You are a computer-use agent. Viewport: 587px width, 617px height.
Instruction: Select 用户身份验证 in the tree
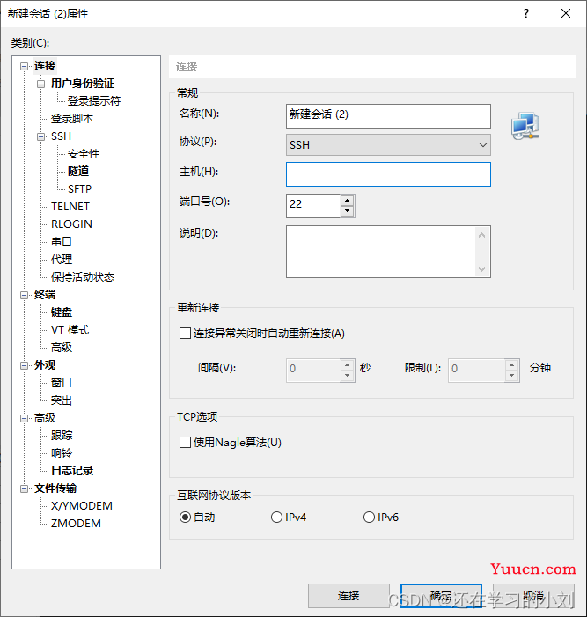click(83, 84)
